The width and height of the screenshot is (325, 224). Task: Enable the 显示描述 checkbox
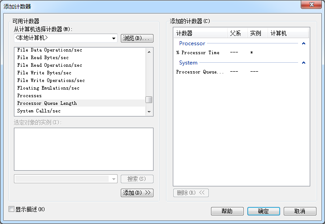click(12, 209)
